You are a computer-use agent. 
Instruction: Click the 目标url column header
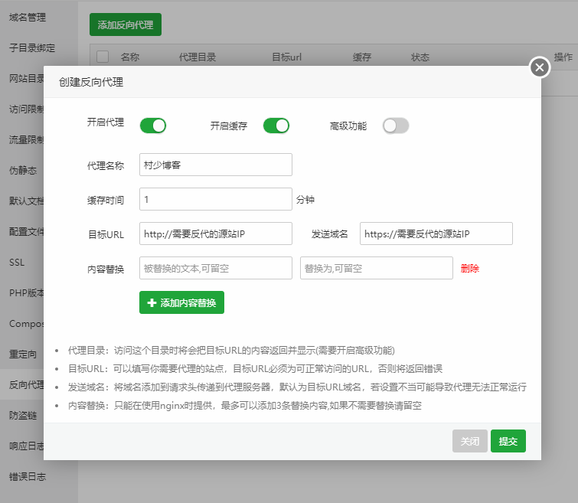tap(287, 57)
